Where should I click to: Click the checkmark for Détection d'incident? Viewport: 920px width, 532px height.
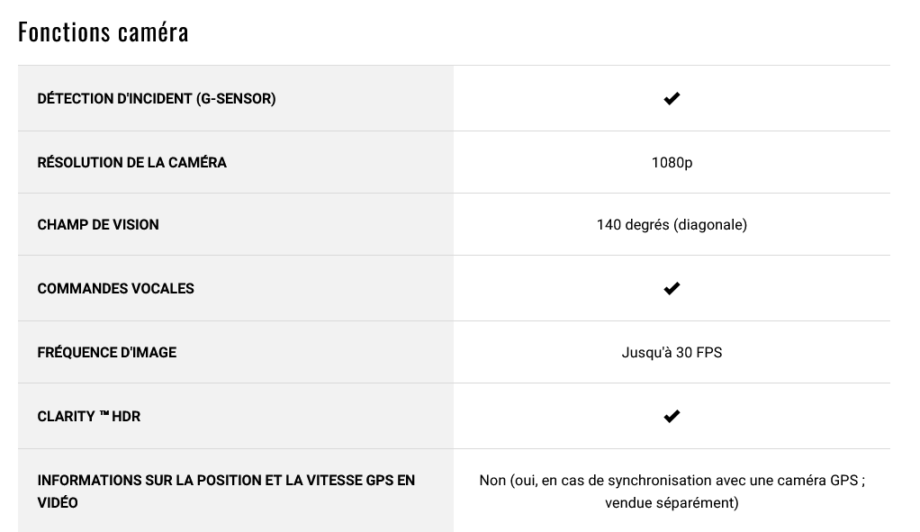[672, 98]
